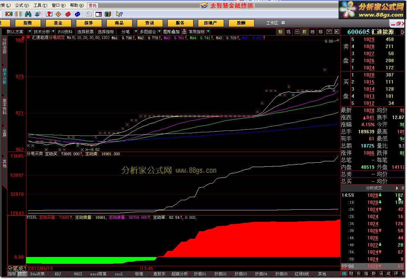
Task: Click the 债券 bond button
Action: (x=89, y=23)
